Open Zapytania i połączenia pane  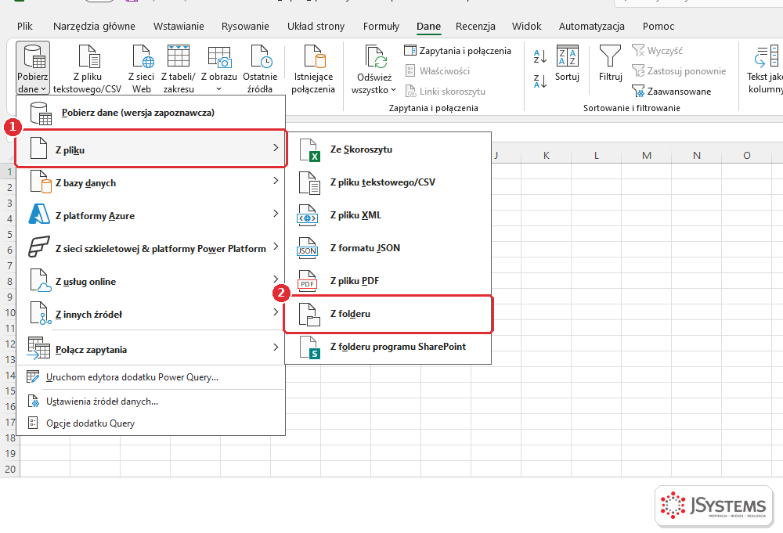coord(457,50)
